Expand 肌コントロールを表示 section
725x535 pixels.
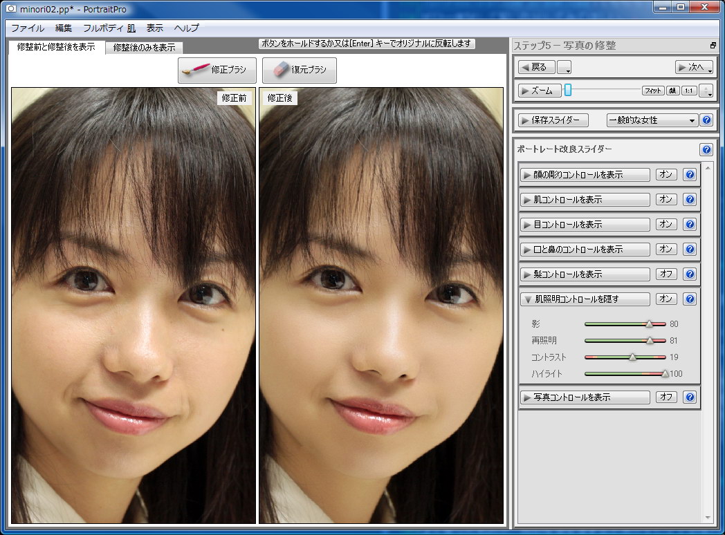coord(585,200)
